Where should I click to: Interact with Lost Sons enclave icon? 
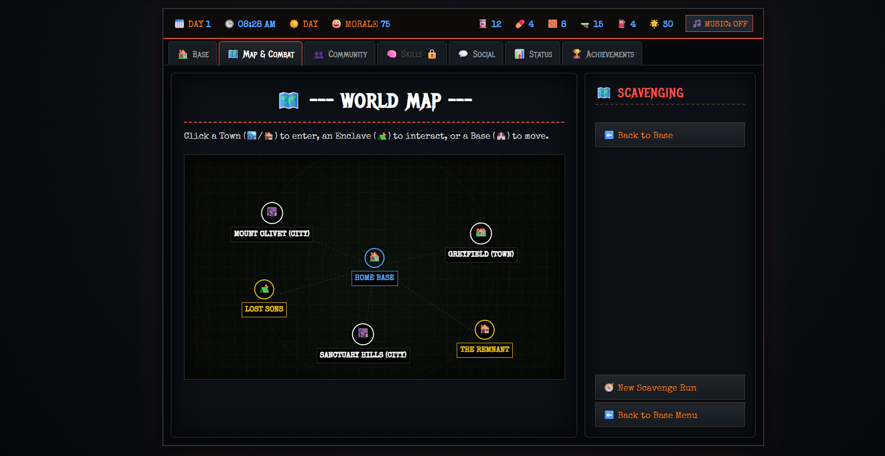[264, 289]
